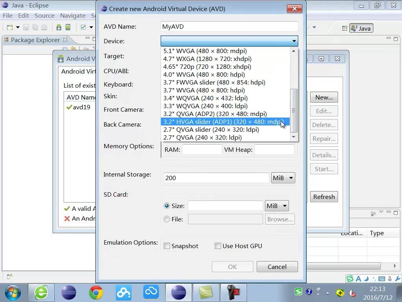402x302 pixels.
Task: Open the blue cloud sync taskbar icon
Action: pyautogui.click(x=151, y=292)
